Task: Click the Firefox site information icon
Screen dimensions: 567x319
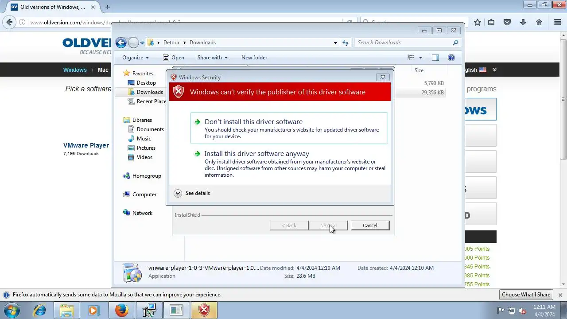Action: point(23,22)
